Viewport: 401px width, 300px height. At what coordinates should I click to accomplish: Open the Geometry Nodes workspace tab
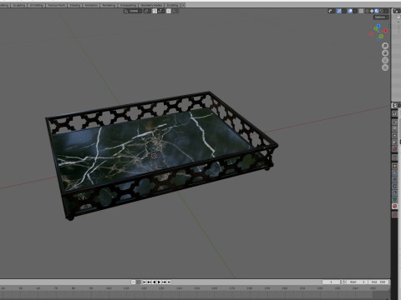(152, 5)
